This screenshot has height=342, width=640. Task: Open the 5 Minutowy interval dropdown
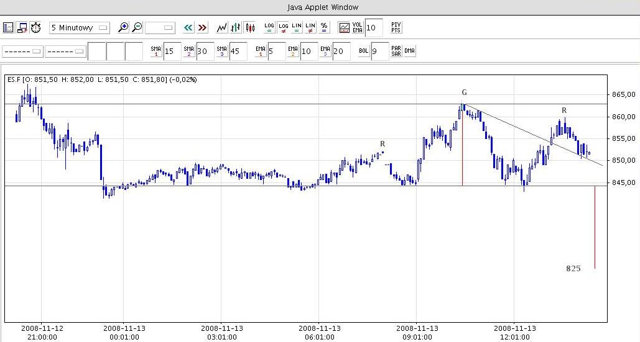tap(79, 27)
